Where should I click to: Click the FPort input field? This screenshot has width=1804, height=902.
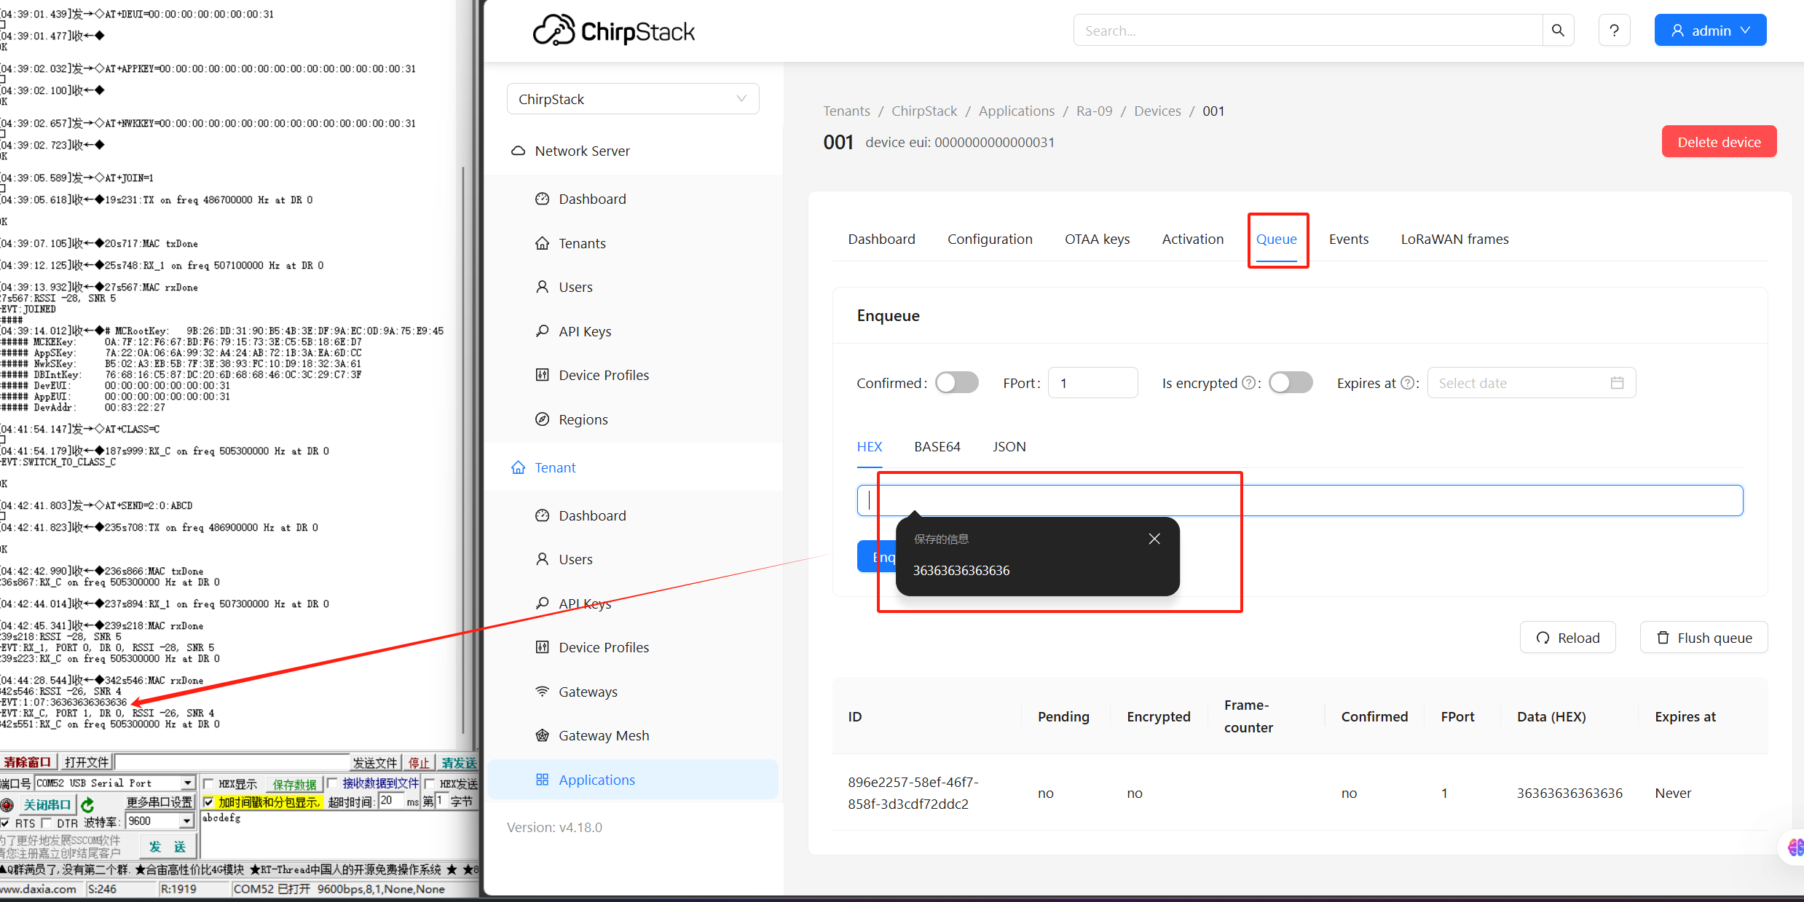(1092, 383)
